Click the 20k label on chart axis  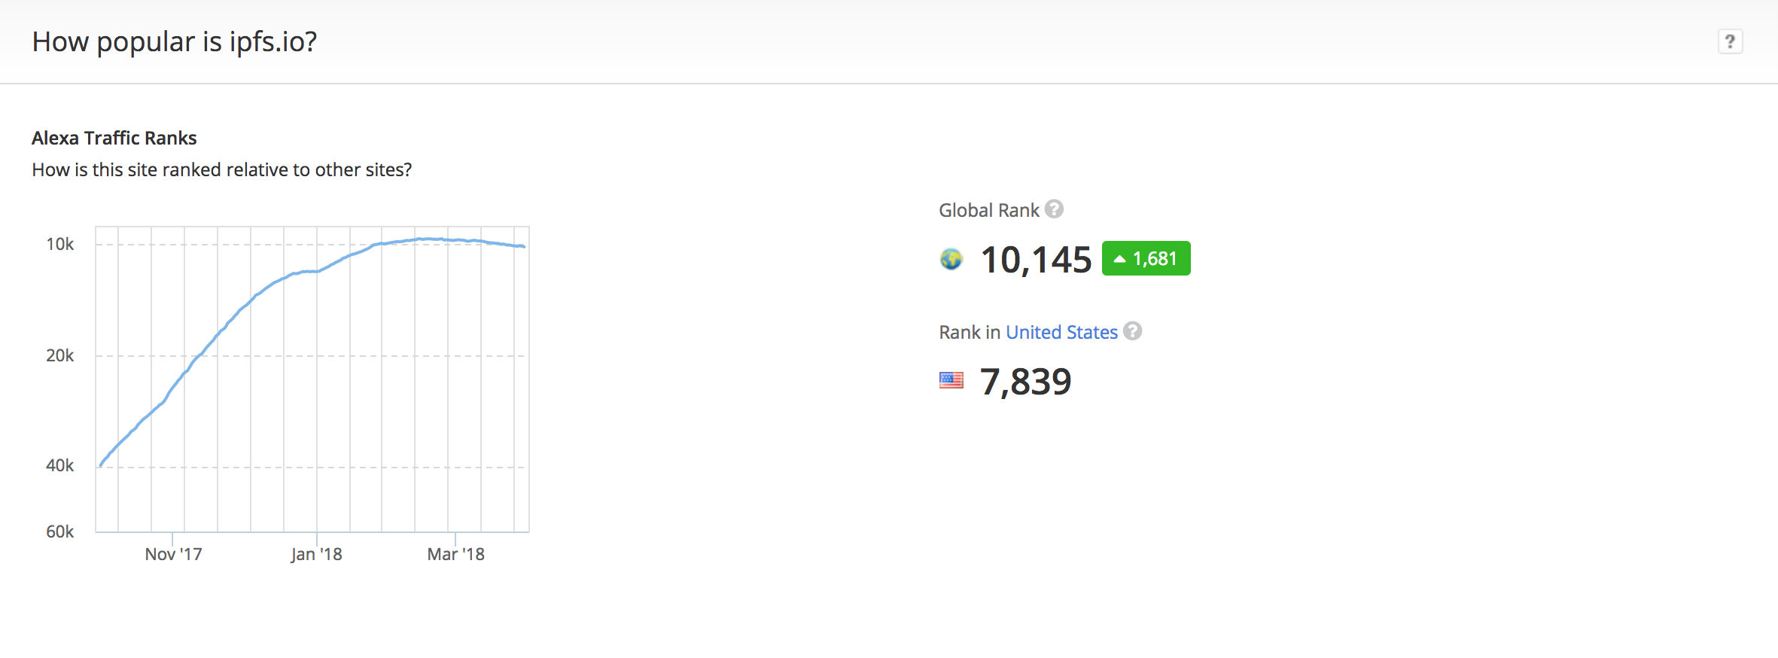tap(60, 355)
